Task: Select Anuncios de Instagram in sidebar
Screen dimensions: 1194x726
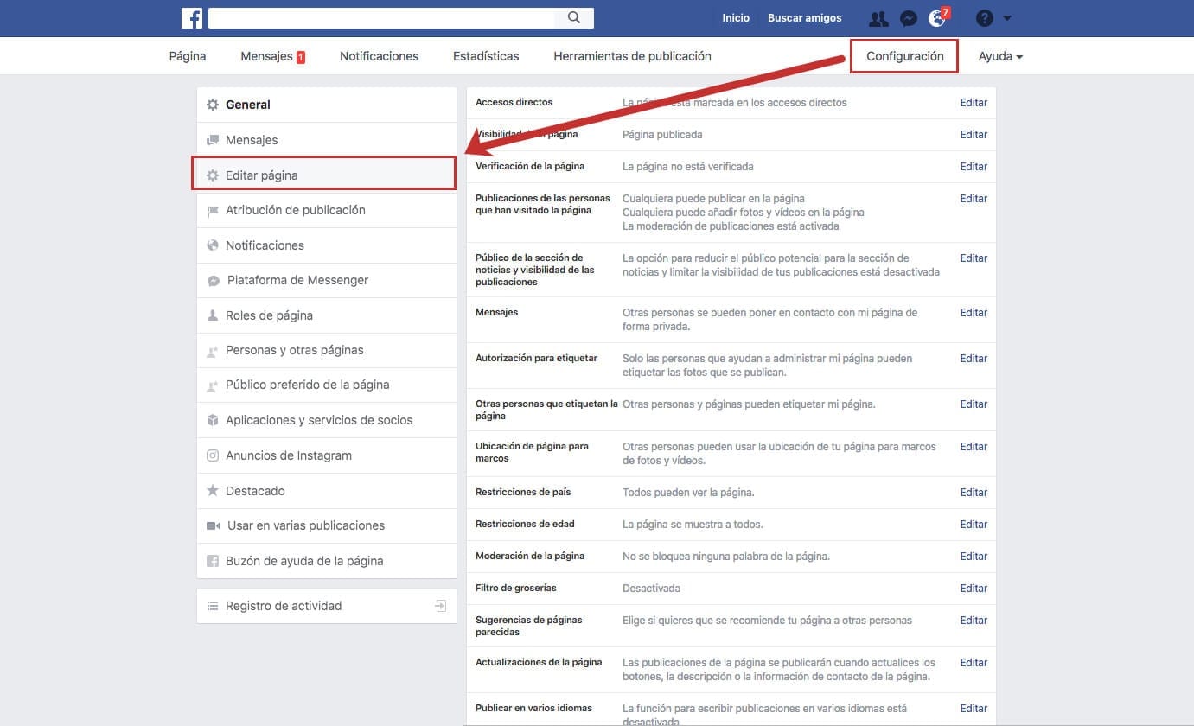Action: (288, 455)
